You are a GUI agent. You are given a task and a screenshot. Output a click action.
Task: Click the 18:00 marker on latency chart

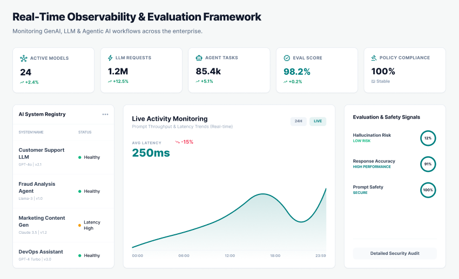coord(275,256)
